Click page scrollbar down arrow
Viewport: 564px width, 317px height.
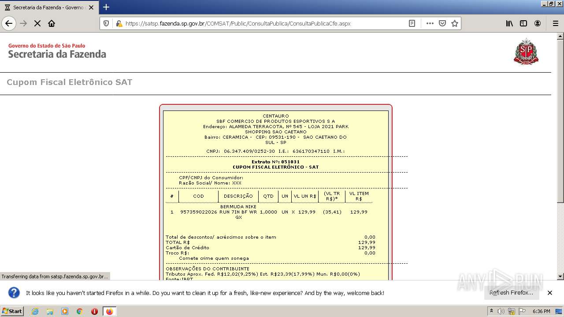[x=560, y=276]
